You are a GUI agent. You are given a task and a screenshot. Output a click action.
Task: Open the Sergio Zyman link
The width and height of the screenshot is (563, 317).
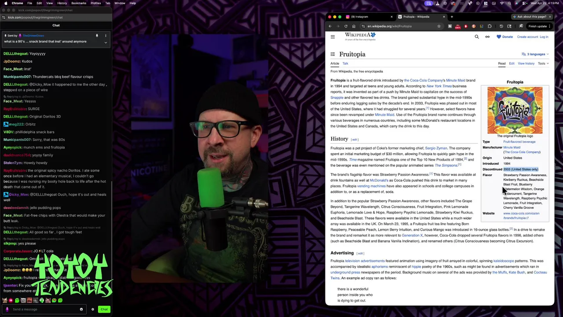click(436, 148)
